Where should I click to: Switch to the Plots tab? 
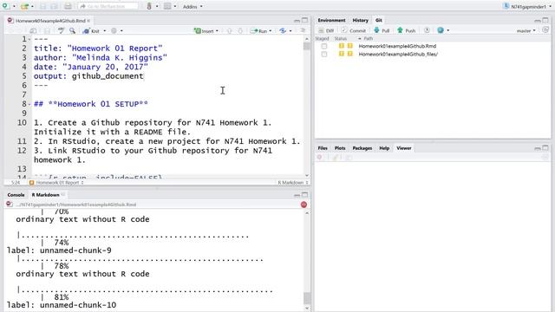[x=340, y=148]
